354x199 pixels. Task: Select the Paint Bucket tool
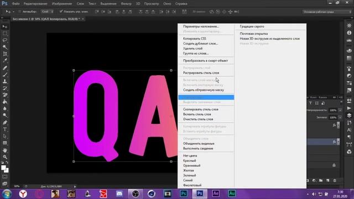pos(5,102)
